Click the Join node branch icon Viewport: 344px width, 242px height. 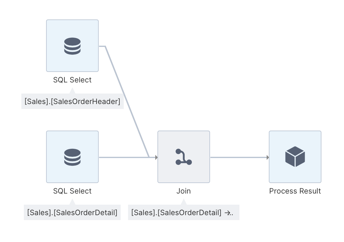[x=184, y=157]
